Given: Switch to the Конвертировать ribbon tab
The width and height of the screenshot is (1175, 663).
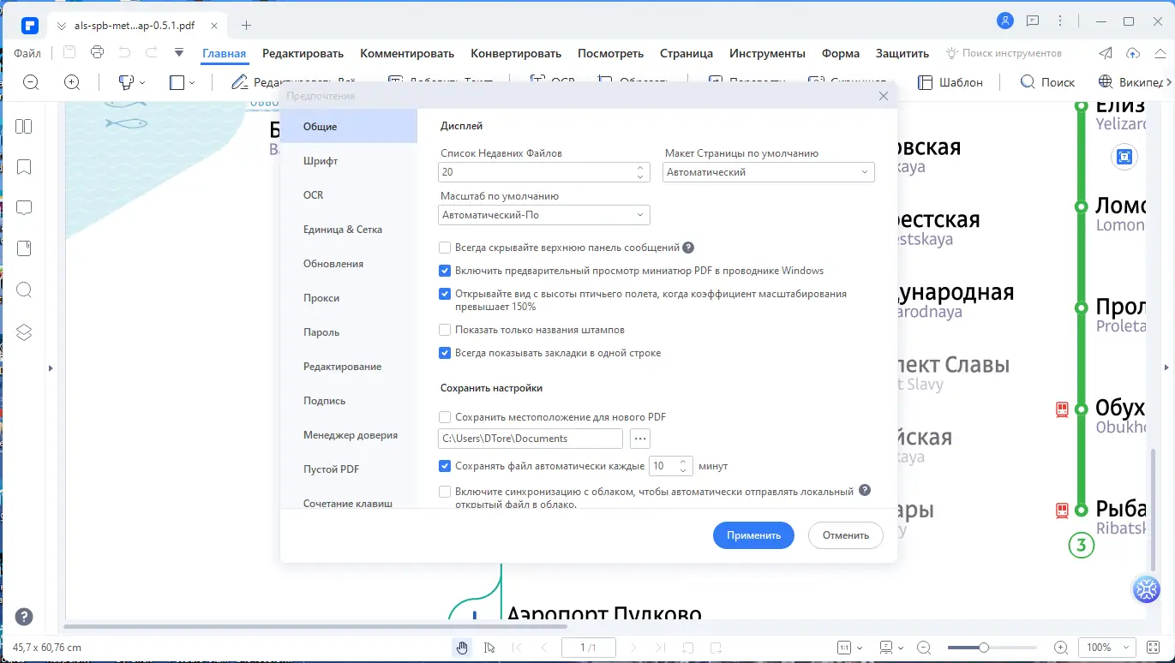Looking at the screenshot, I should [x=516, y=53].
